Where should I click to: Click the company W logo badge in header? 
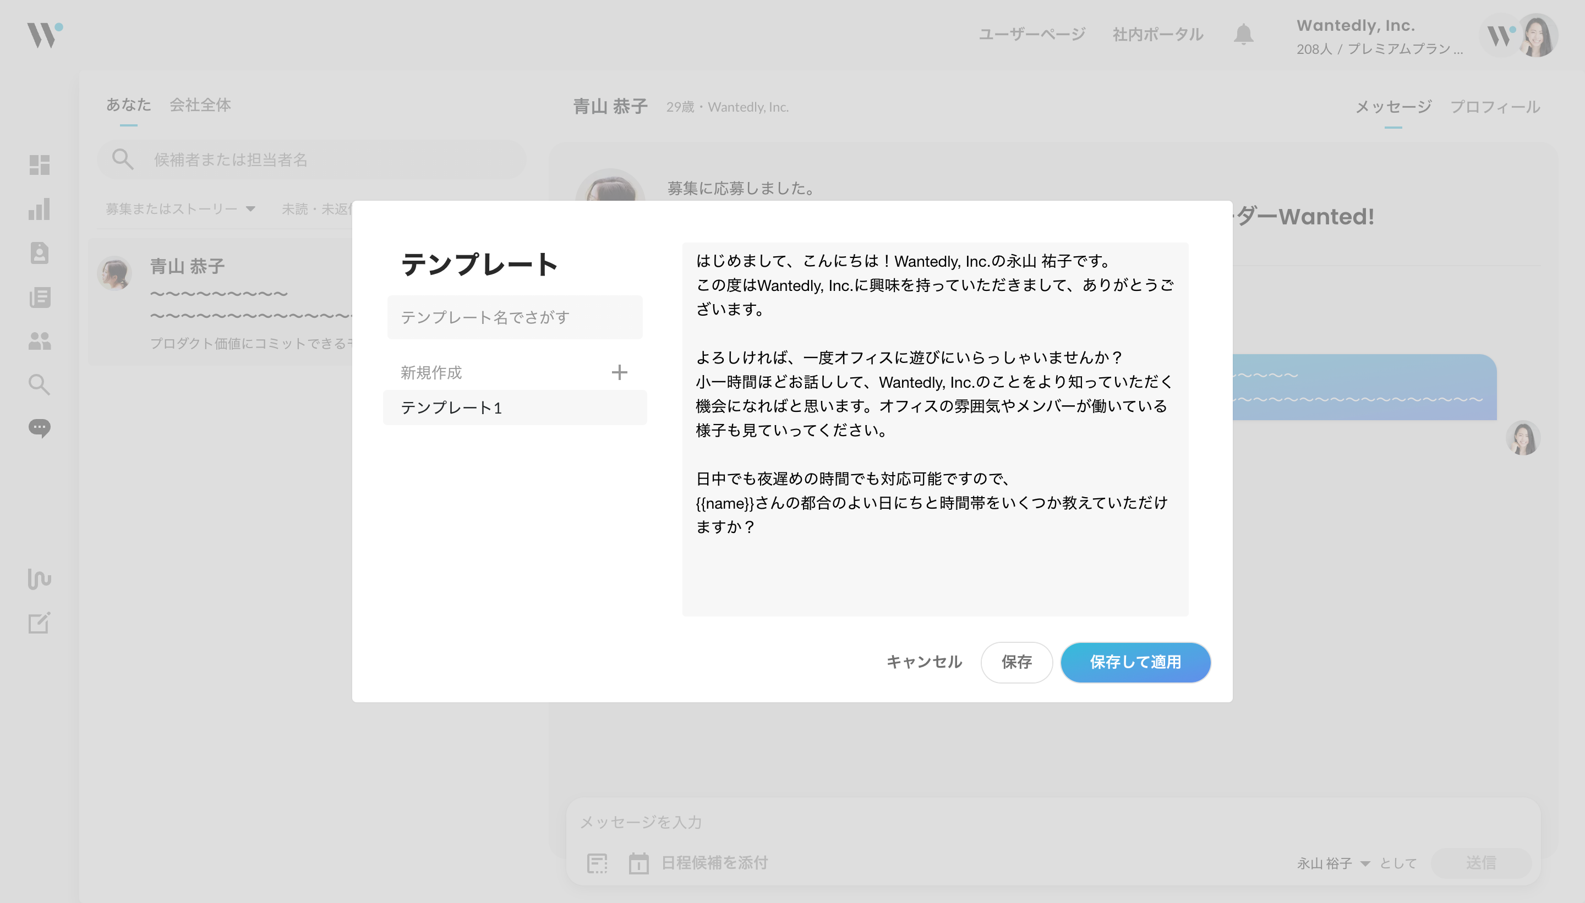(1501, 35)
